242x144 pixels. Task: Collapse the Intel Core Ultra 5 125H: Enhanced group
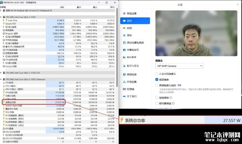click(x=1, y=79)
